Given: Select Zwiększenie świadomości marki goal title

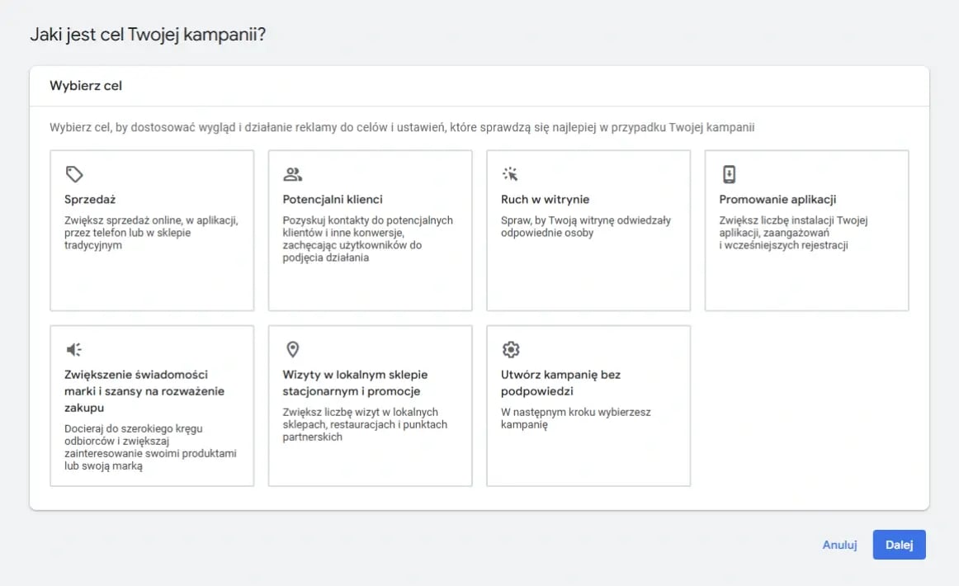Looking at the screenshot, I should point(144,391).
